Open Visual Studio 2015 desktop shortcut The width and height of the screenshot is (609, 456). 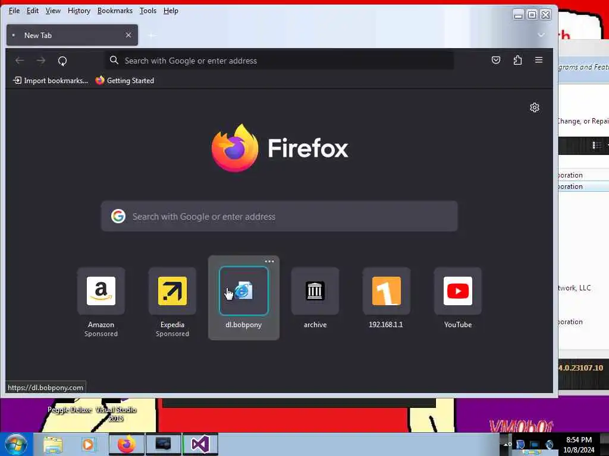click(115, 414)
